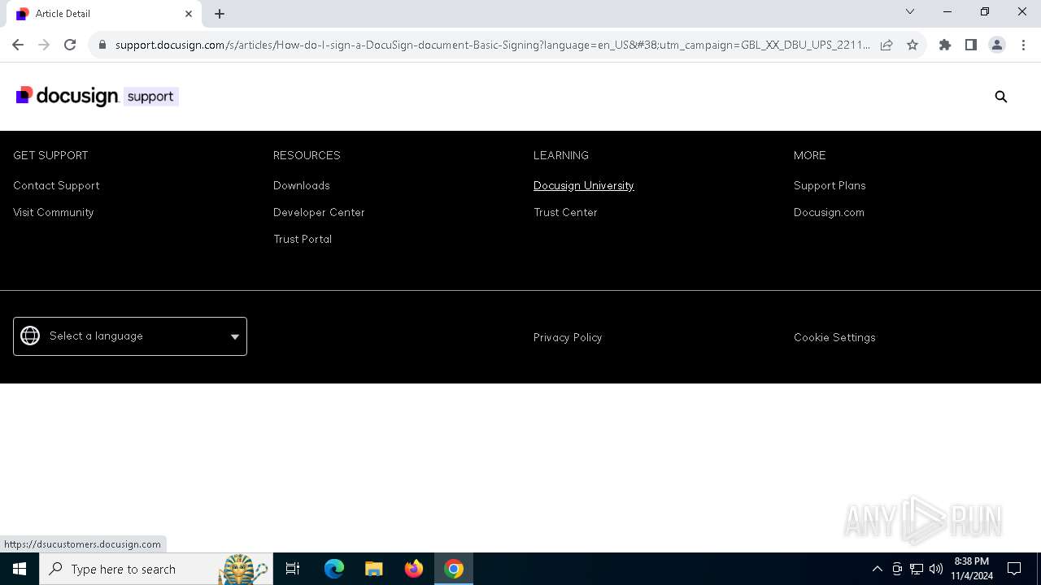
Task: Open the Trust Portal link
Action: 303,239
